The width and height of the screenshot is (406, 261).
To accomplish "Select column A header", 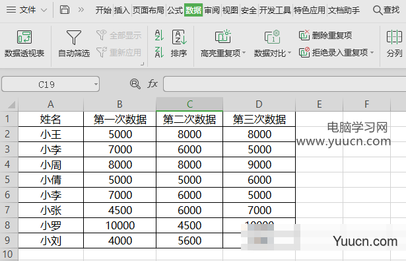I will (51, 104).
